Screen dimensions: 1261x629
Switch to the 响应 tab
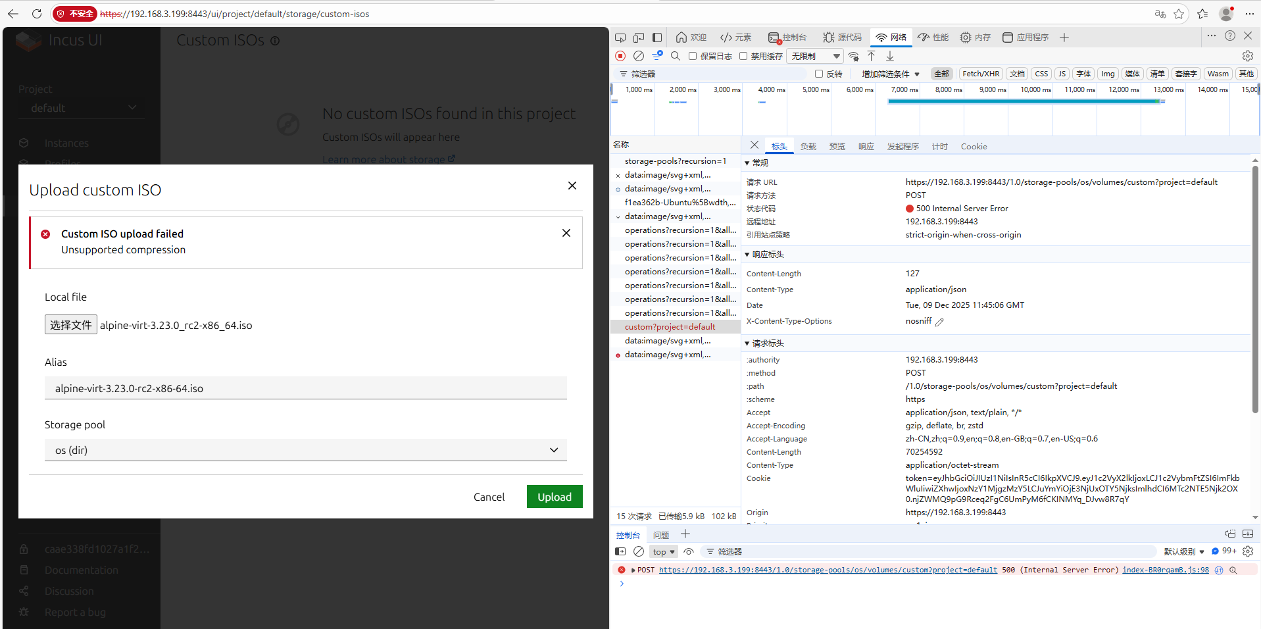tap(866, 146)
